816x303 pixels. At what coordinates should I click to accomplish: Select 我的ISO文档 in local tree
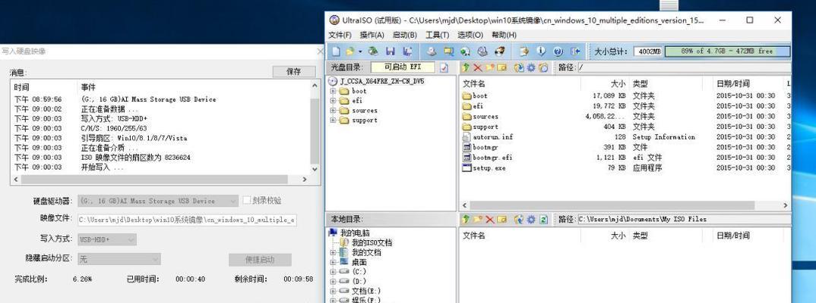[x=371, y=243]
